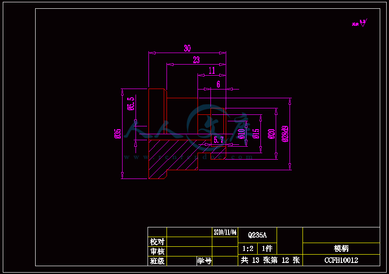
Task: Click the 学号 label in title block
Action: (x=204, y=261)
